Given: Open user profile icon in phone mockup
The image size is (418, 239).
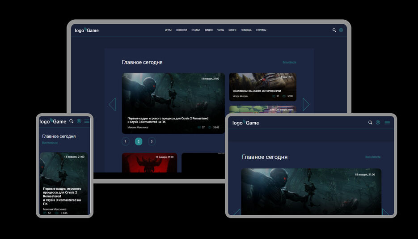Looking at the screenshot, I should click(79, 121).
